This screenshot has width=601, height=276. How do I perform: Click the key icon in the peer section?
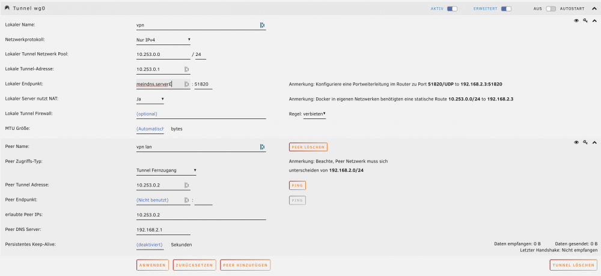click(x=585, y=143)
